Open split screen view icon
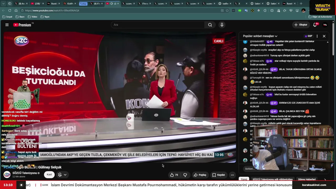 [x=272, y=10]
